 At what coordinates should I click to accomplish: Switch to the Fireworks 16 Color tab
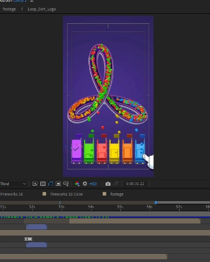point(66,194)
